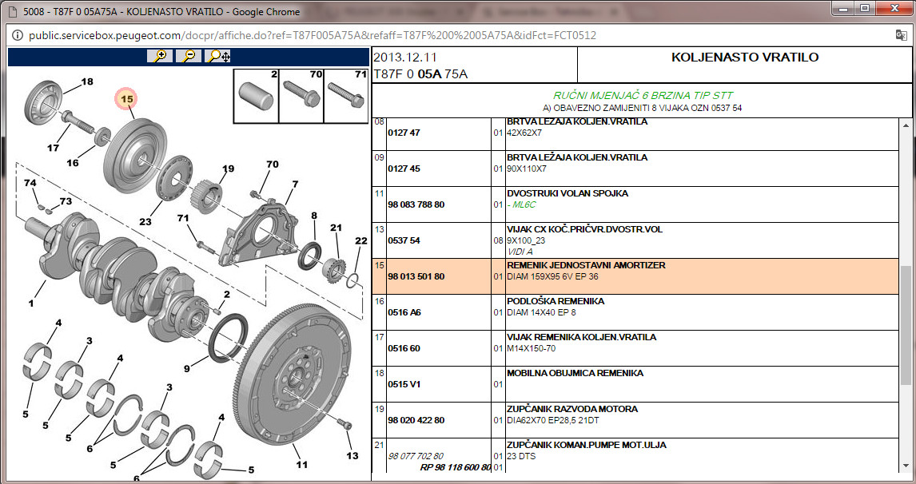Select part reference 0516 A6

(x=404, y=312)
